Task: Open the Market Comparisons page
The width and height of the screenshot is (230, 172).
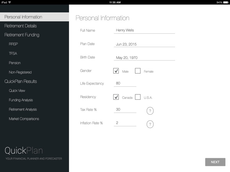Action: coord(24,119)
